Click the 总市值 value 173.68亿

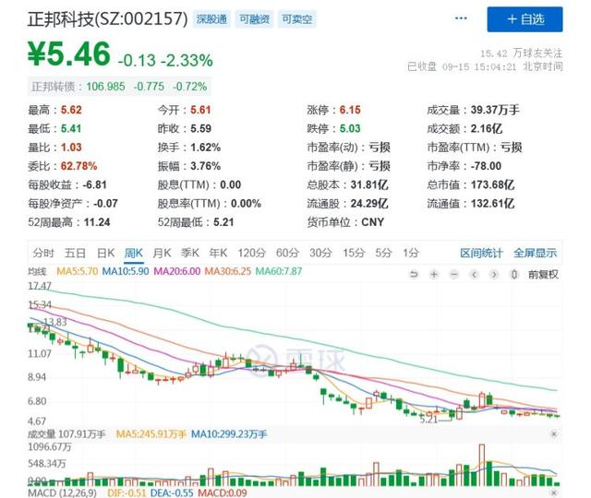pos(492,184)
